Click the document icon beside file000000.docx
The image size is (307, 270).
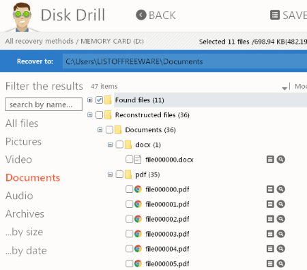(x=138, y=160)
